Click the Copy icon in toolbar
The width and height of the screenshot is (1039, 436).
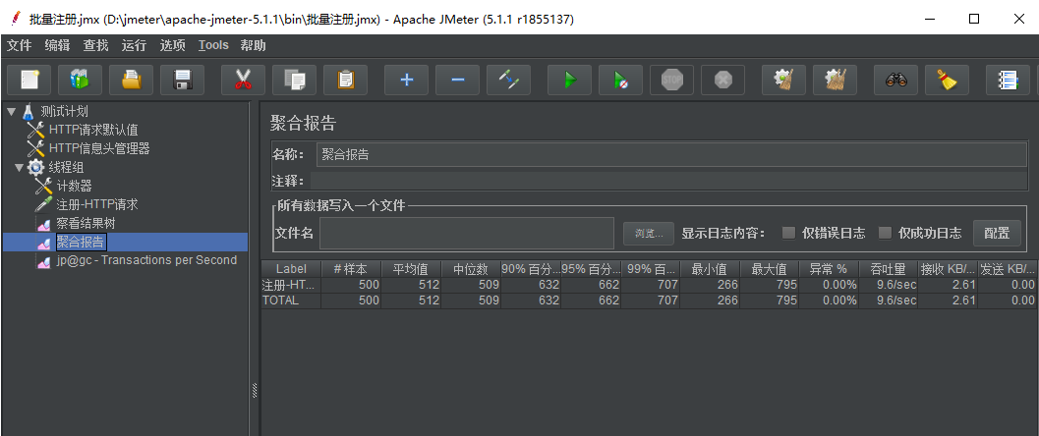tap(294, 81)
